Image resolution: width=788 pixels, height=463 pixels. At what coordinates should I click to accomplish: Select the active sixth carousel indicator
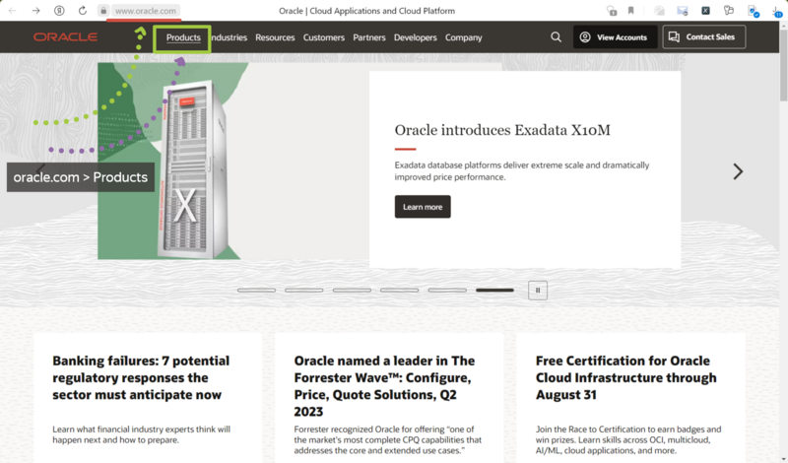pyautogui.click(x=495, y=290)
